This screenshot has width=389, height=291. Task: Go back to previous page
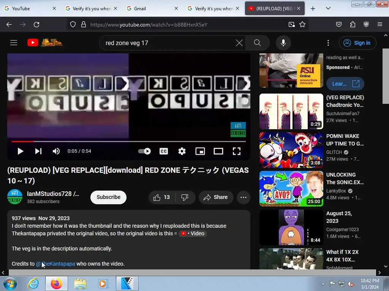point(9,25)
